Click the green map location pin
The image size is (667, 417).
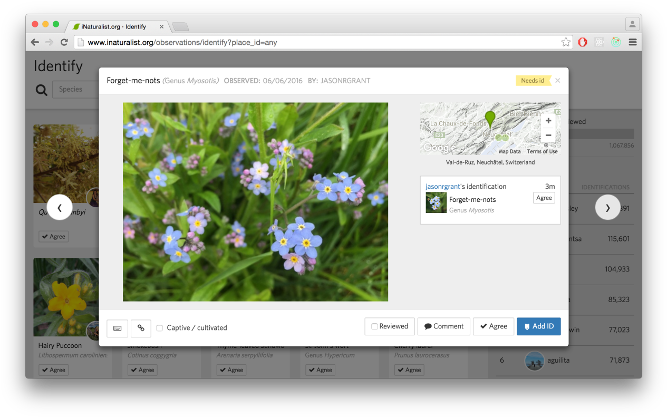click(490, 118)
